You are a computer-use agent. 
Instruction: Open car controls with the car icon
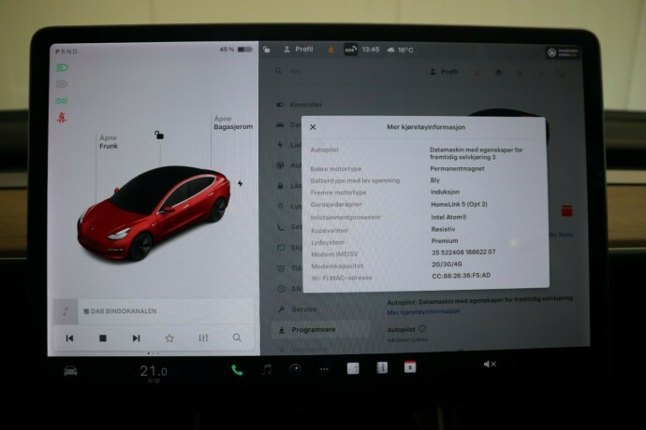click(70, 370)
